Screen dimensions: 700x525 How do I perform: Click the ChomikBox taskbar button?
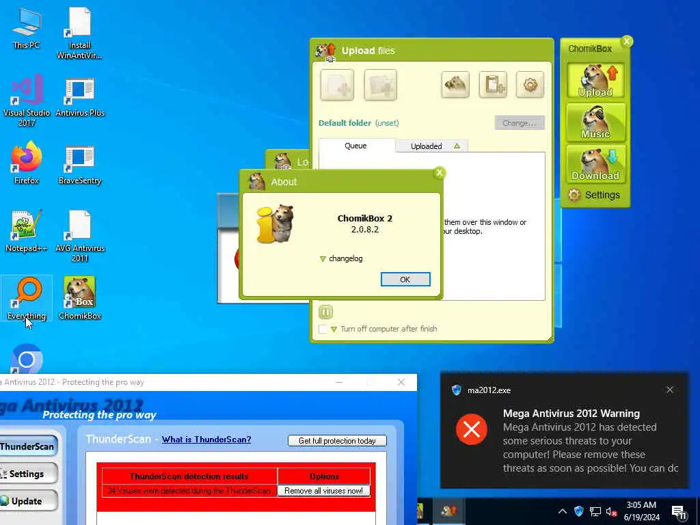pos(448,511)
